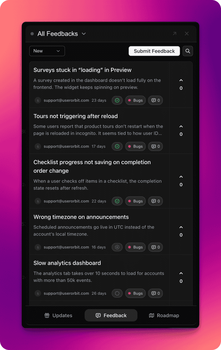The image size is (221, 350).
Task: Close the feedback widget panel
Action: [x=187, y=34]
